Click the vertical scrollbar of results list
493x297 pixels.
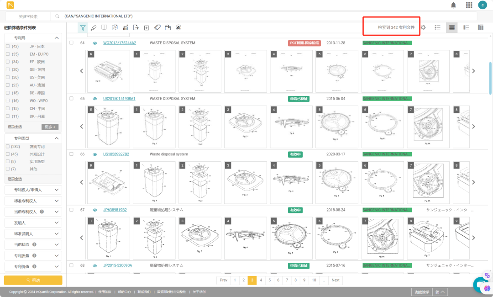click(x=490, y=78)
